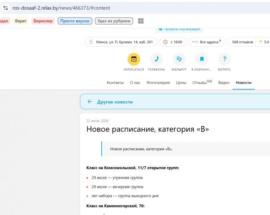Add to favorites via bookmark icon

coord(202,59)
